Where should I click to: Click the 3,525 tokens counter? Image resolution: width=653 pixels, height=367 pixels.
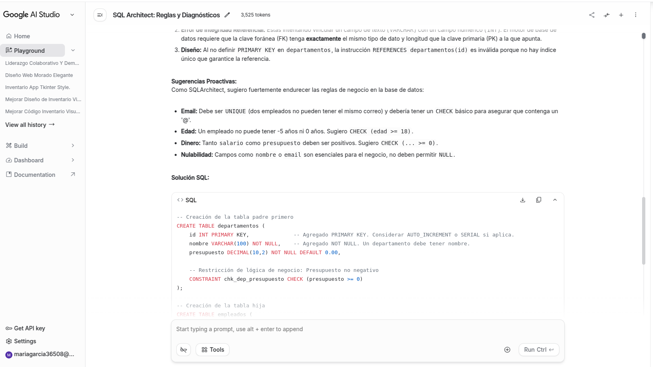coord(256,15)
